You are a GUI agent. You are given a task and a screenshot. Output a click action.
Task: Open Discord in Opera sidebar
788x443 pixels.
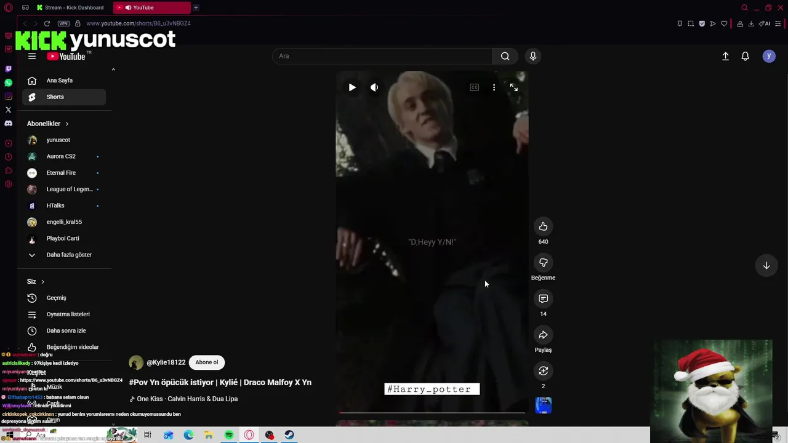pyautogui.click(x=8, y=123)
